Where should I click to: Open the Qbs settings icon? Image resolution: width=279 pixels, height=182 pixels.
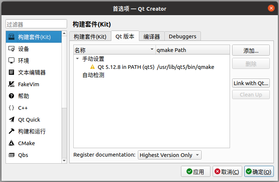point(11,155)
